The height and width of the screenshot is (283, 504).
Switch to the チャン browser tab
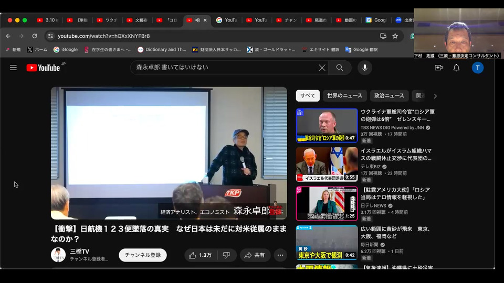pyautogui.click(x=287, y=20)
